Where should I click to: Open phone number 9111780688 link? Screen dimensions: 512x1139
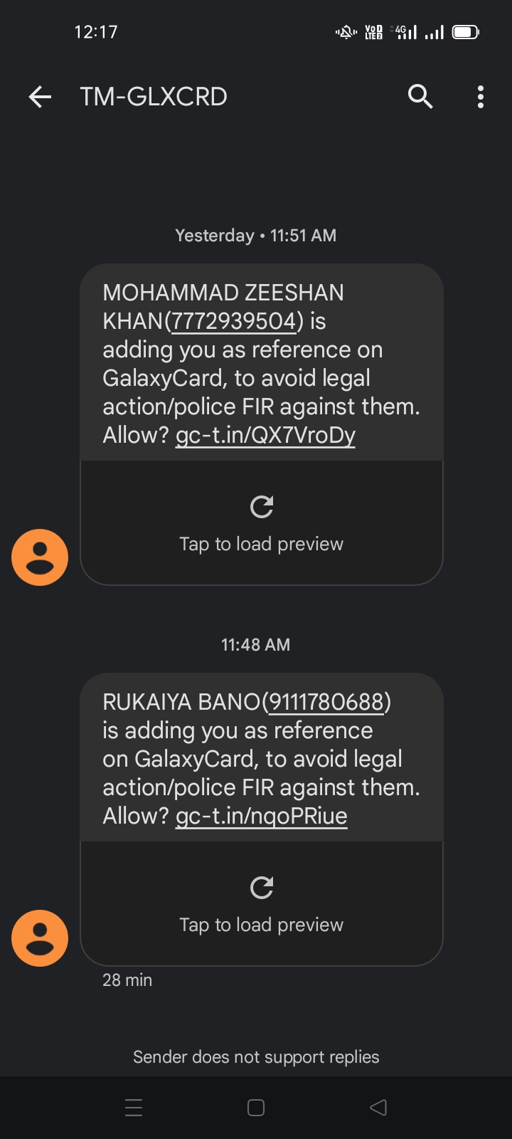327,702
